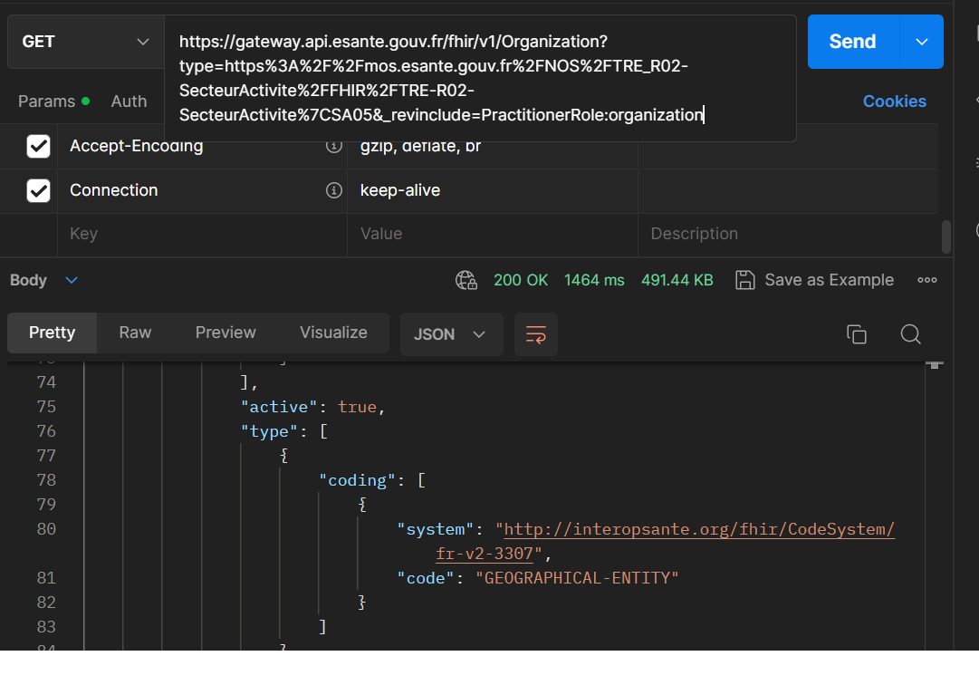Copy the response body with copy icon
The image size is (979, 685).
pos(856,334)
